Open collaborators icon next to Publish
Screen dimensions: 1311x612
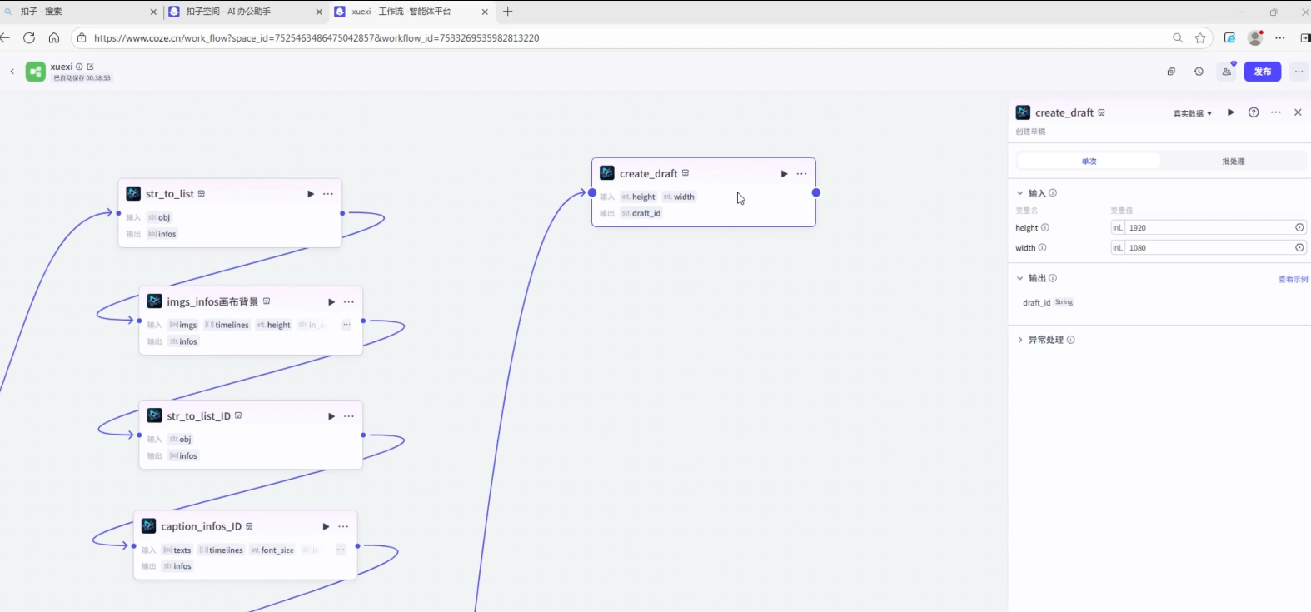[x=1227, y=72]
